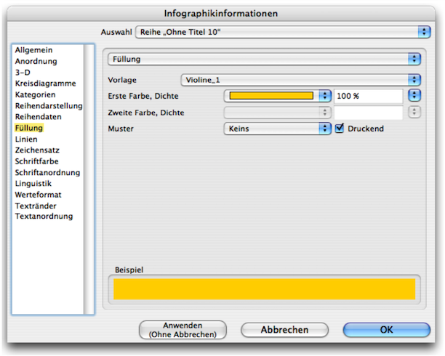Click the Erste Farbe dropdown arrow
Image resolution: width=445 pixels, height=356 pixels.
tap(324, 96)
